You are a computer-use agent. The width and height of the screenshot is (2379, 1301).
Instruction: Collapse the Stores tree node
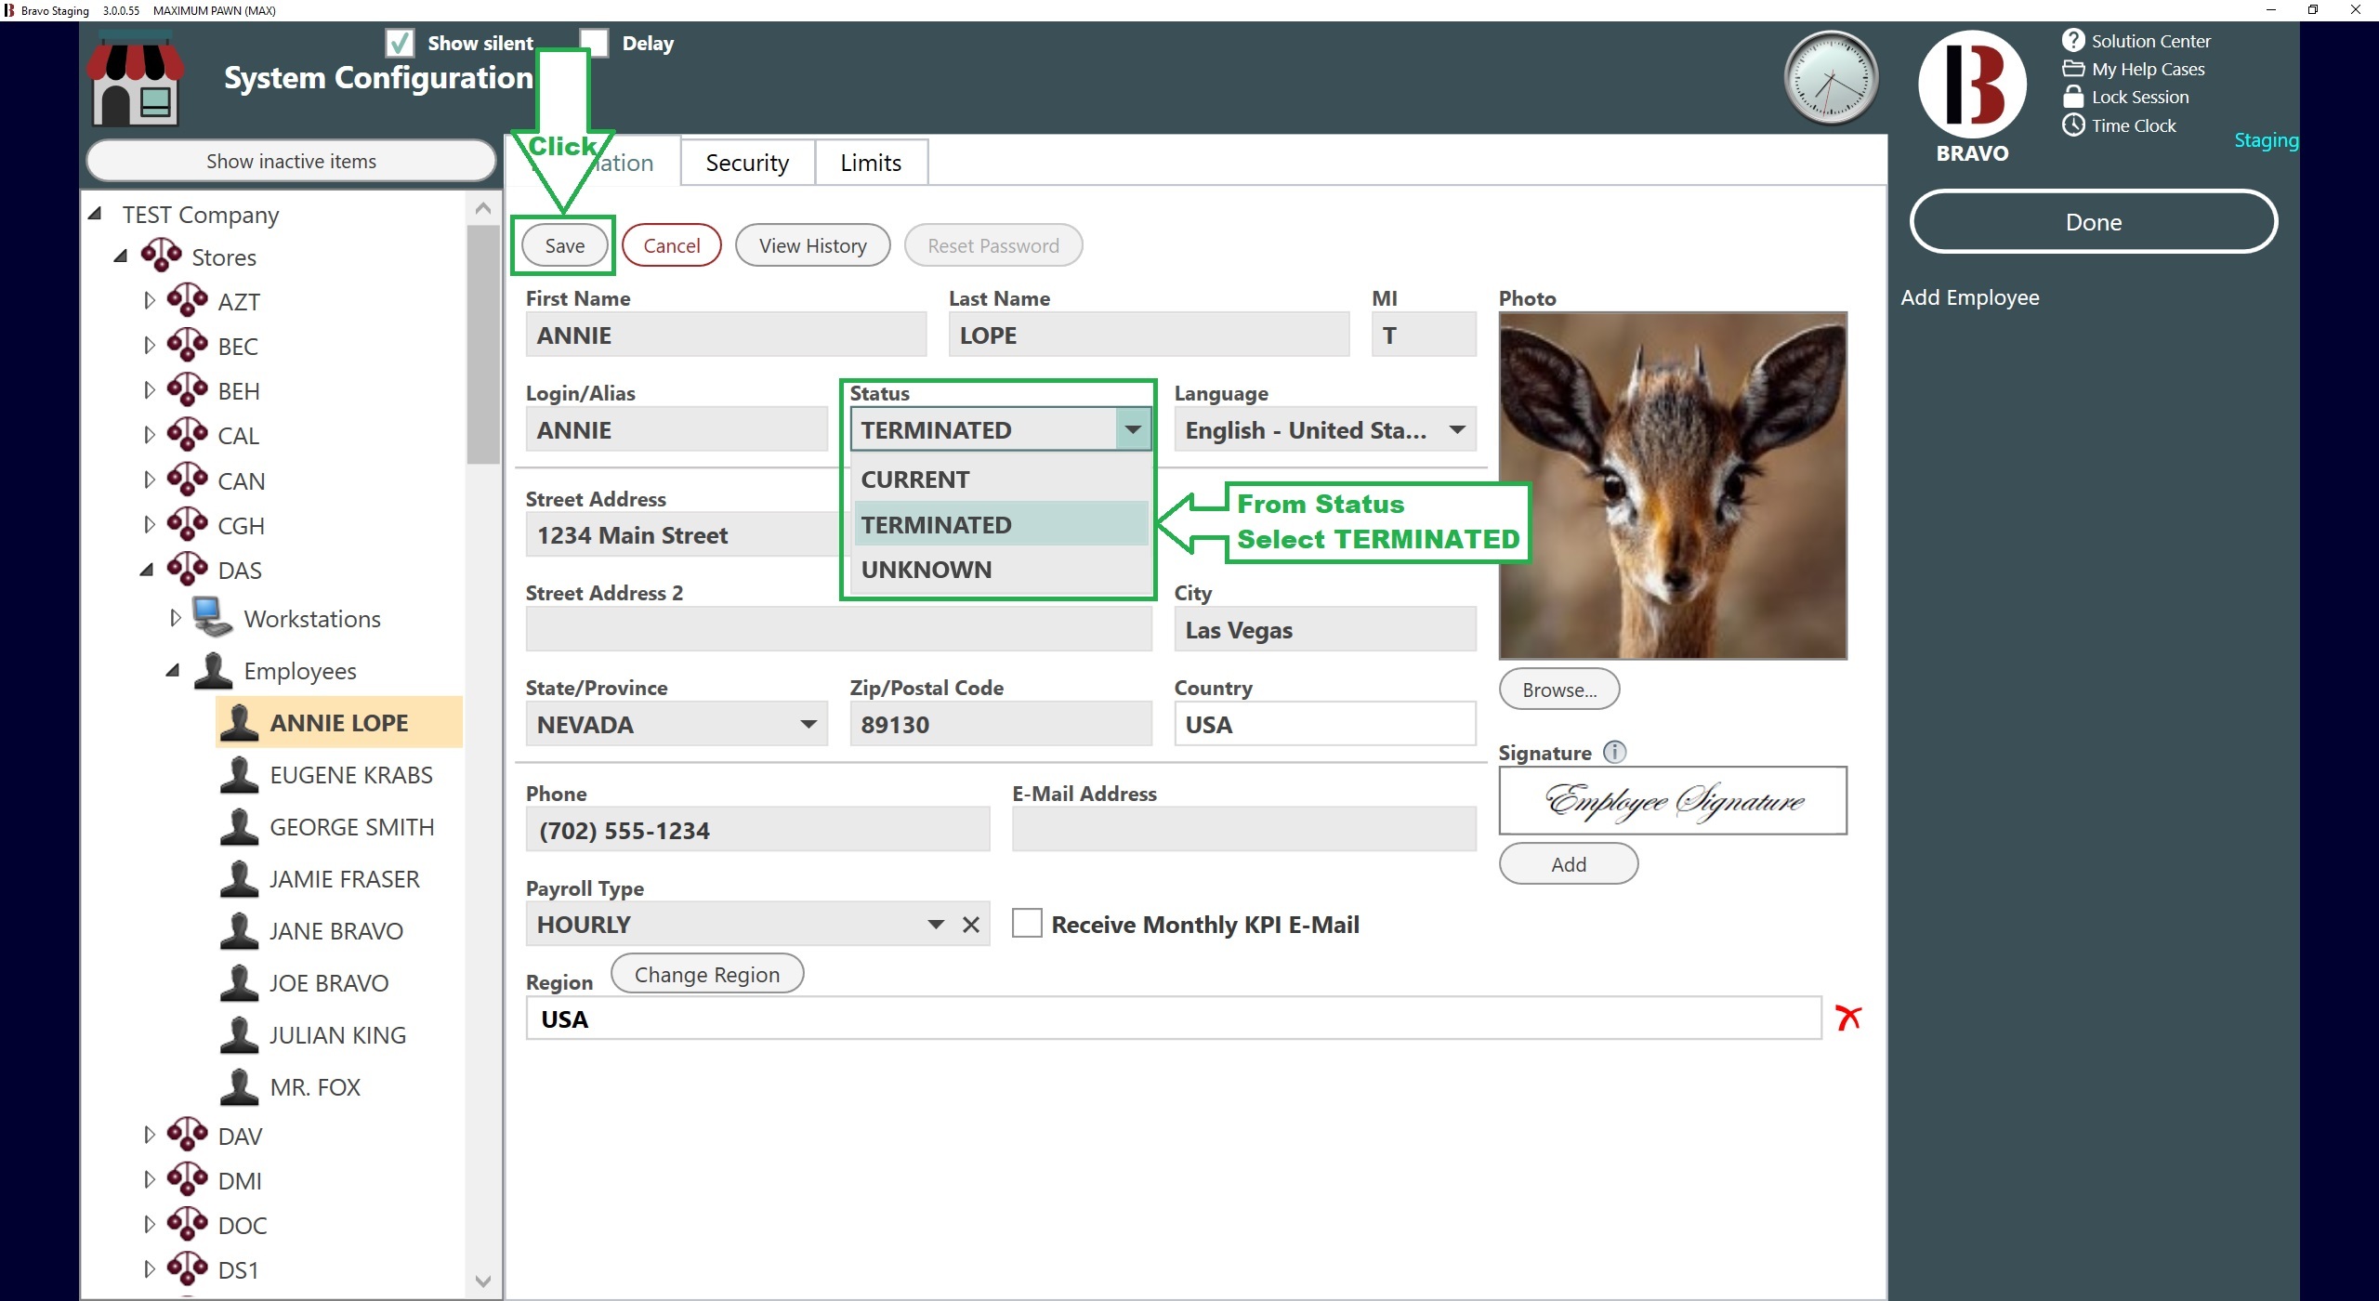[121, 256]
